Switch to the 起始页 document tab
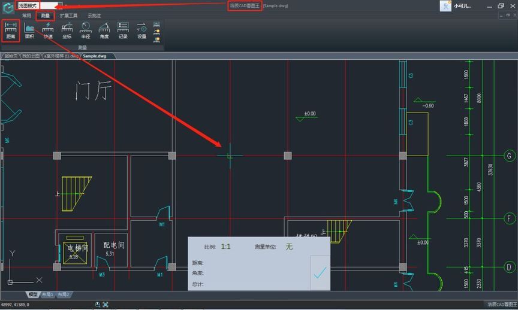518x310 pixels. click(11, 56)
